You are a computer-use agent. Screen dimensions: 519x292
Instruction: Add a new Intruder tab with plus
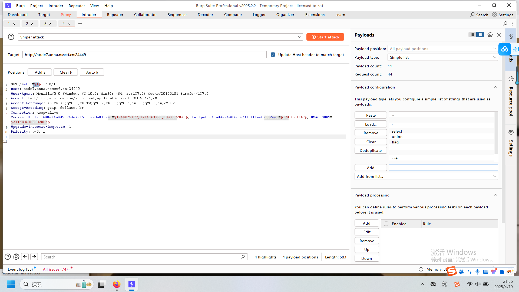80,24
